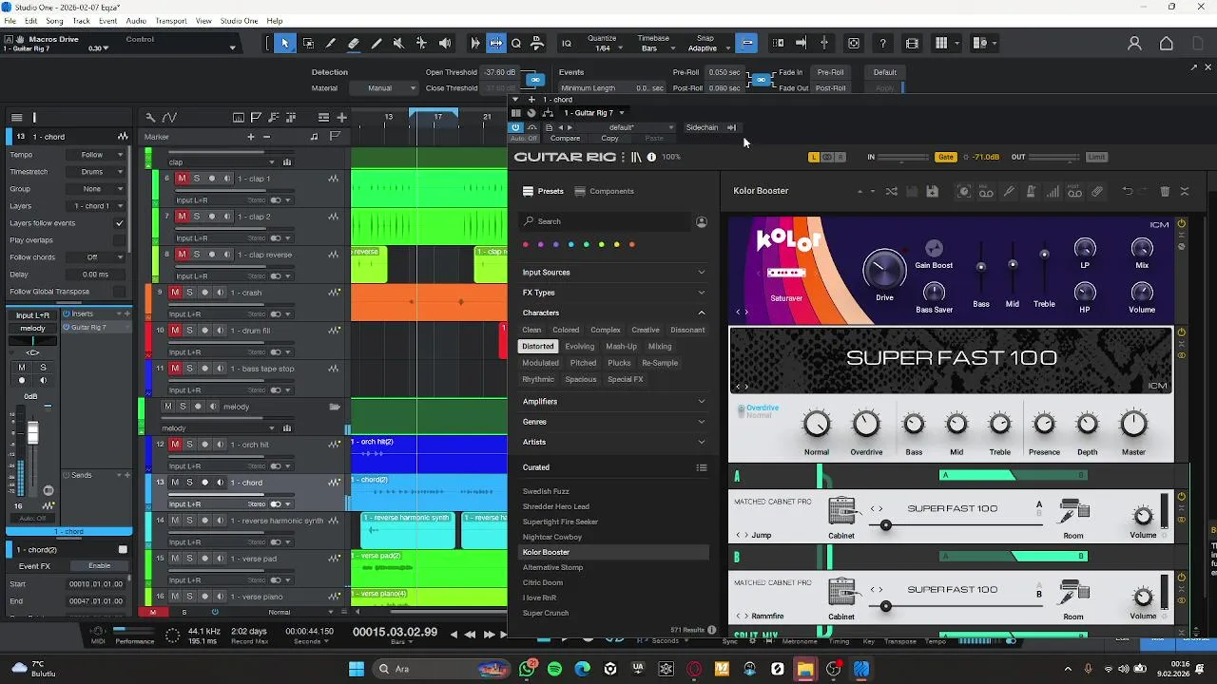Switch to Components tab in Guitar Rig
Image resolution: width=1217 pixels, height=684 pixels.
pyautogui.click(x=605, y=191)
